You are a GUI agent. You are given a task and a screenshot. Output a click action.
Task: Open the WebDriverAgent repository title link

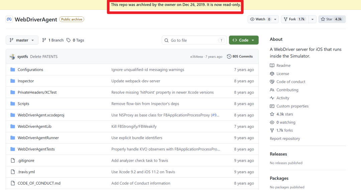coord(36,20)
